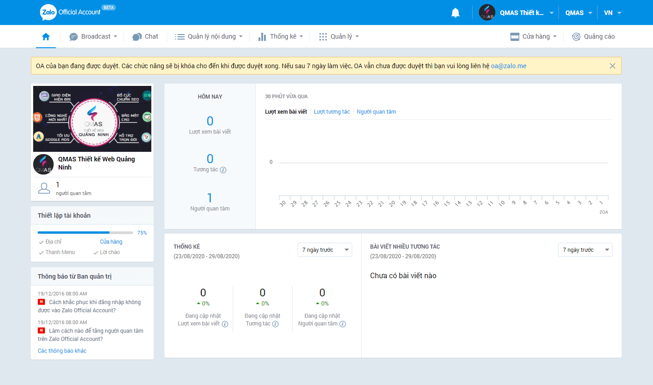
Task: Click the Zalo Official Account logo
Action: point(70,12)
